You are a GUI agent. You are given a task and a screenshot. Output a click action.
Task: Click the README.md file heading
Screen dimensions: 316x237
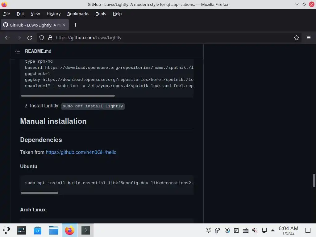click(x=38, y=51)
